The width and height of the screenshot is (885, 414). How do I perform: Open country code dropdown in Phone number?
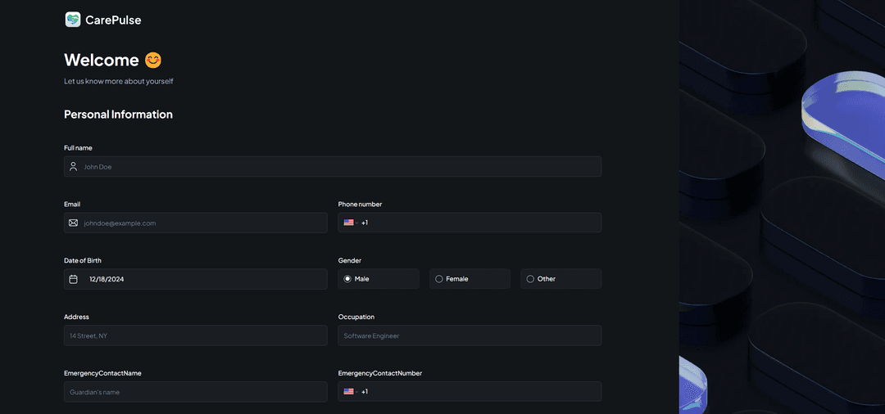[x=351, y=223]
